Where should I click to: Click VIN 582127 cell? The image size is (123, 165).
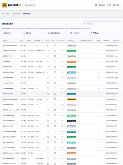coord(23,45)
